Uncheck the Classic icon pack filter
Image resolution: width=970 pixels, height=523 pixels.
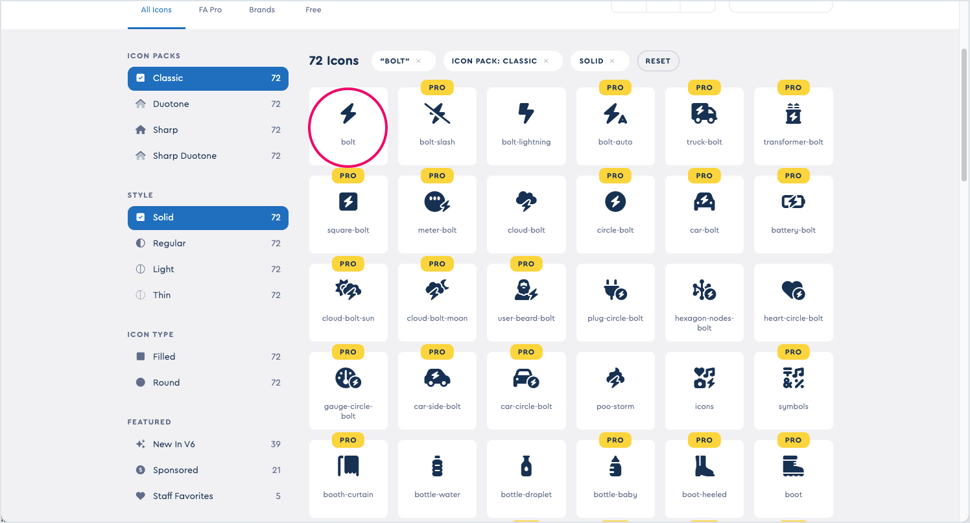pyautogui.click(x=207, y=78)
